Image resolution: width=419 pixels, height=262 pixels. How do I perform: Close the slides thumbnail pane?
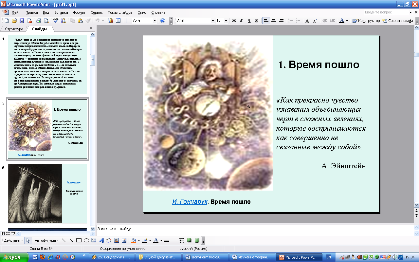[x=91, y=28]
